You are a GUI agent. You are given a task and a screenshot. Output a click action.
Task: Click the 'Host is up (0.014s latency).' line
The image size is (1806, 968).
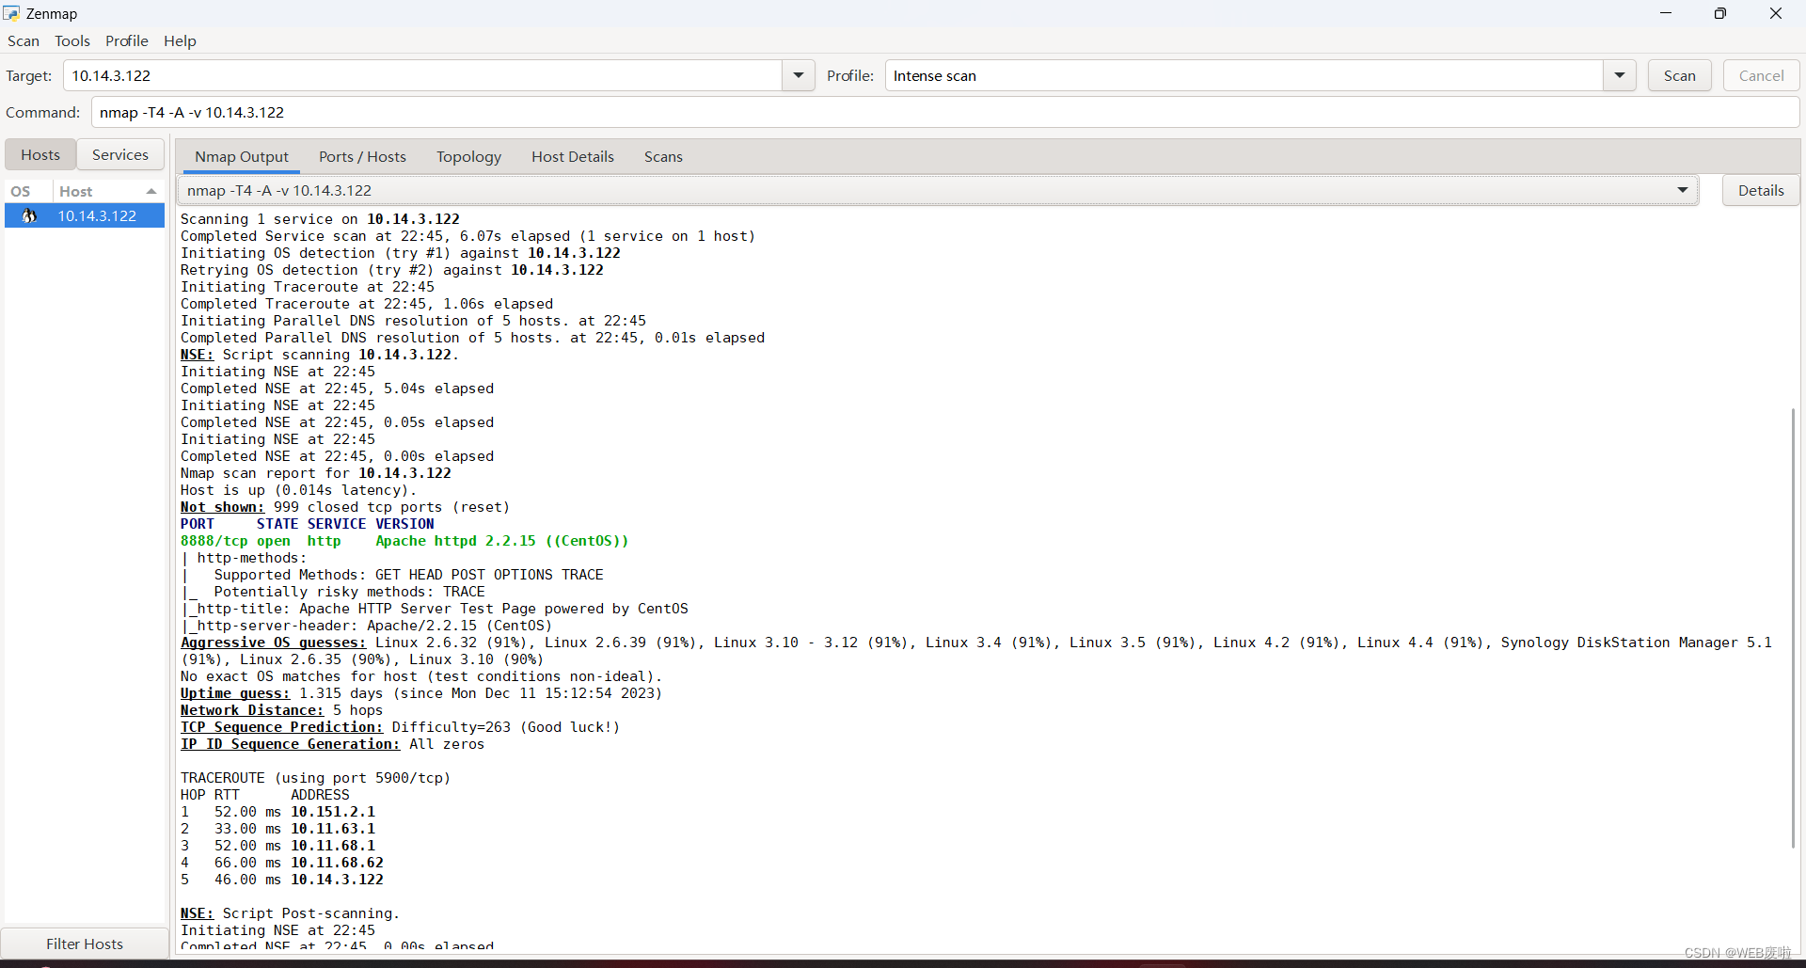pos(298,490)
